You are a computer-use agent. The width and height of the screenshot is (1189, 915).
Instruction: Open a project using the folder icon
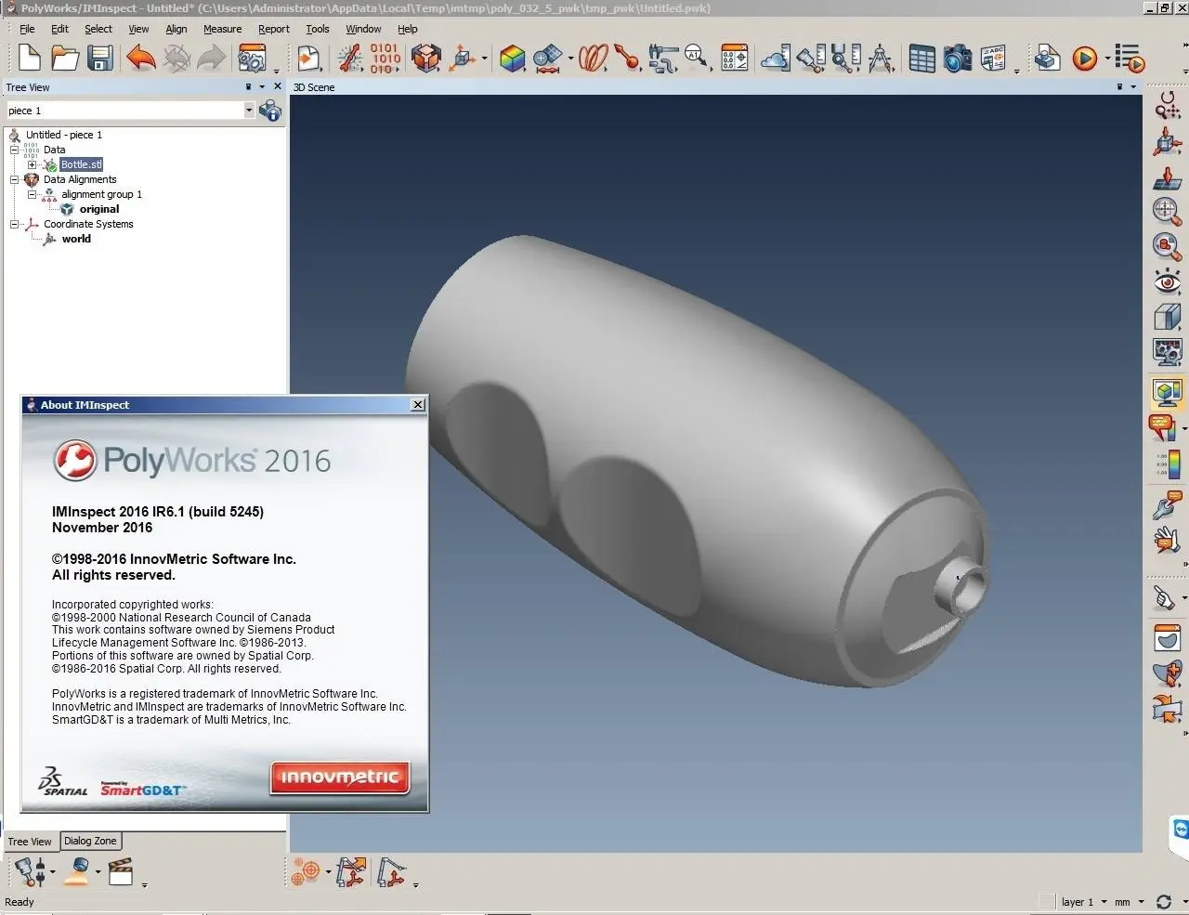(x=65, y=59)
